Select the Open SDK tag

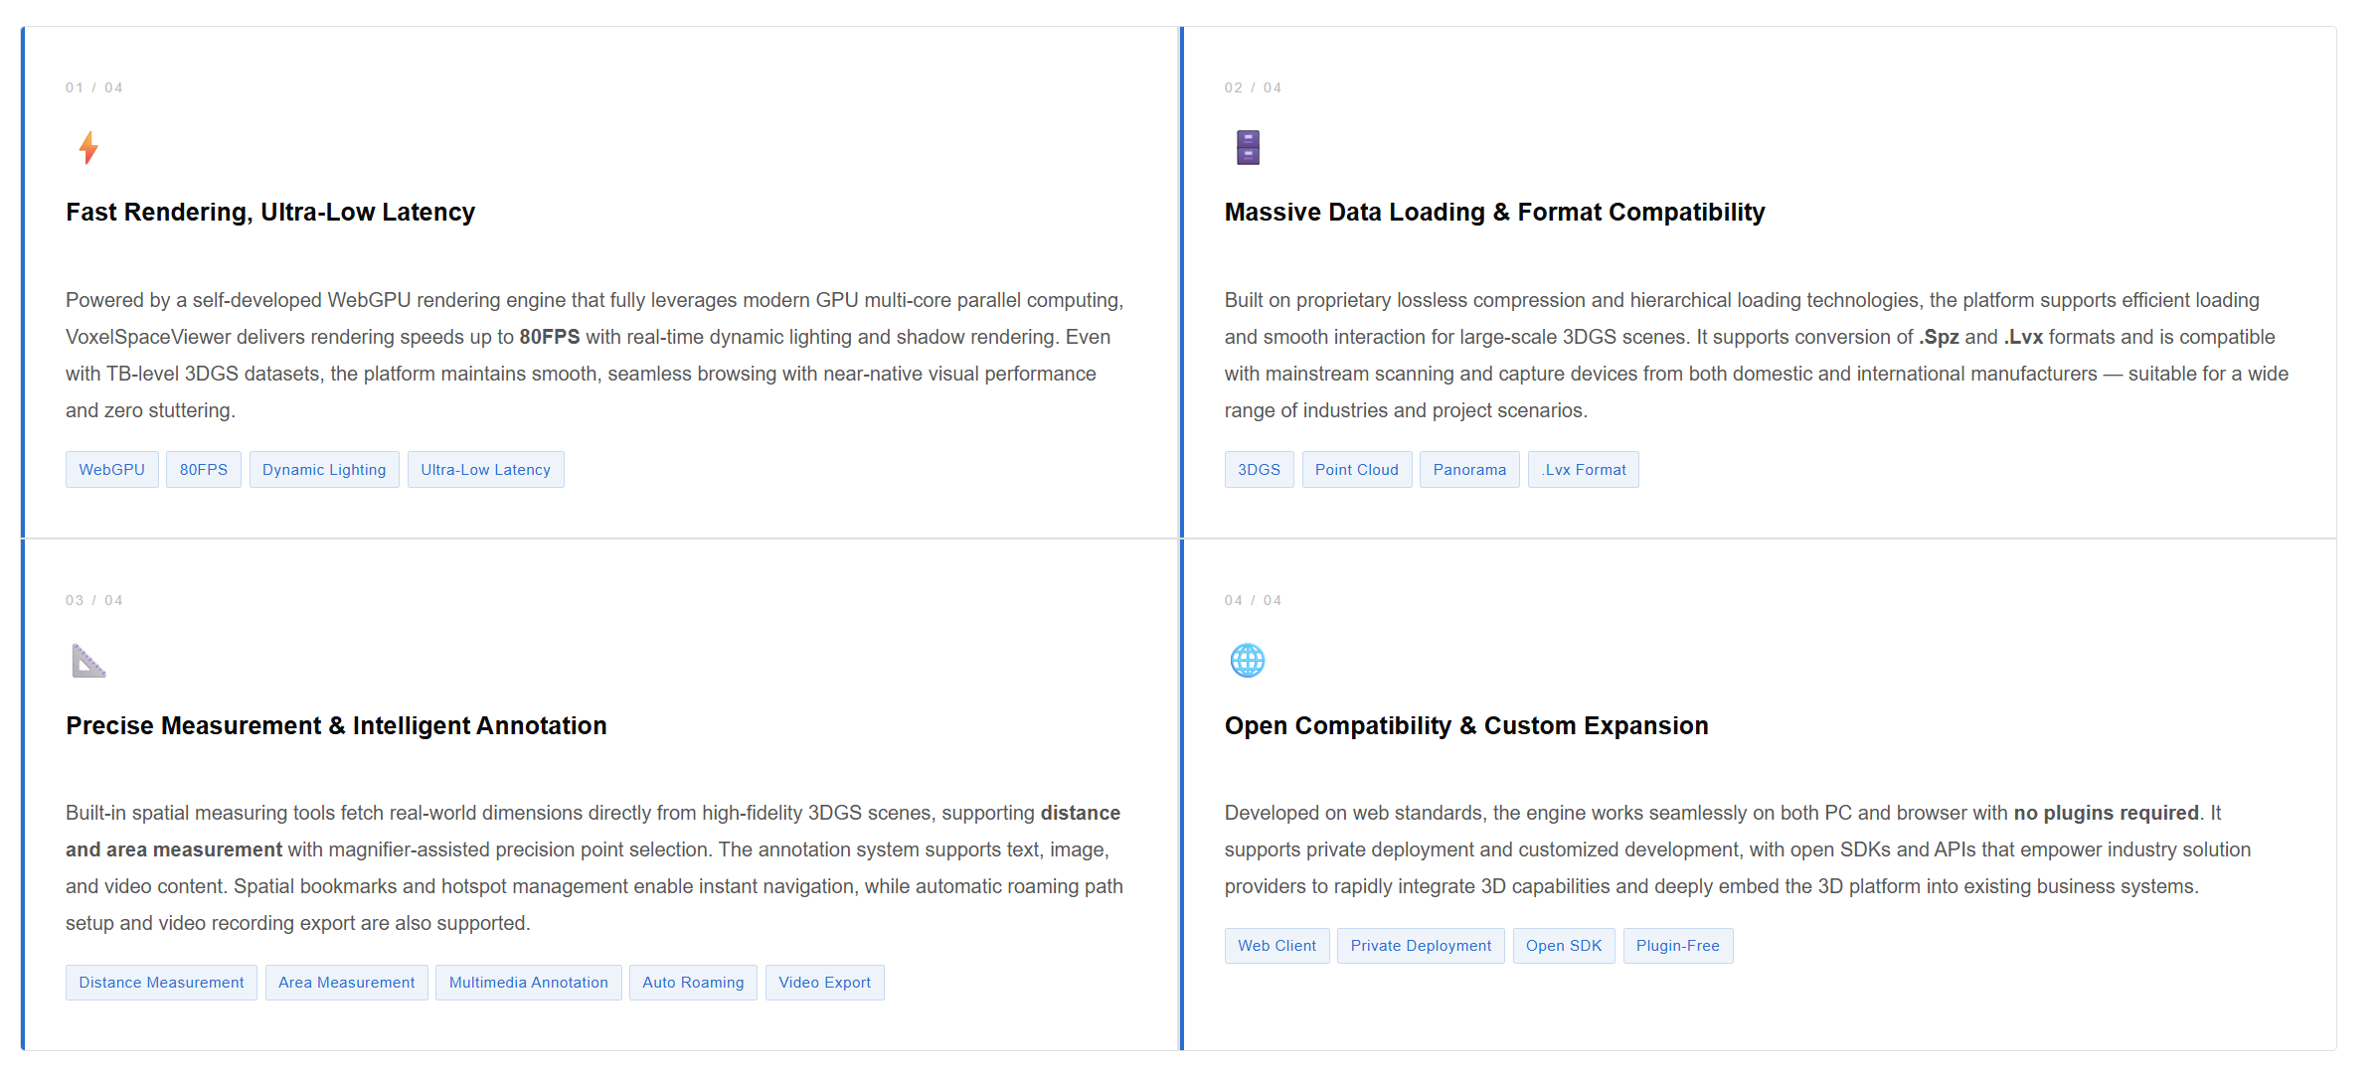tap(1564, 946)
